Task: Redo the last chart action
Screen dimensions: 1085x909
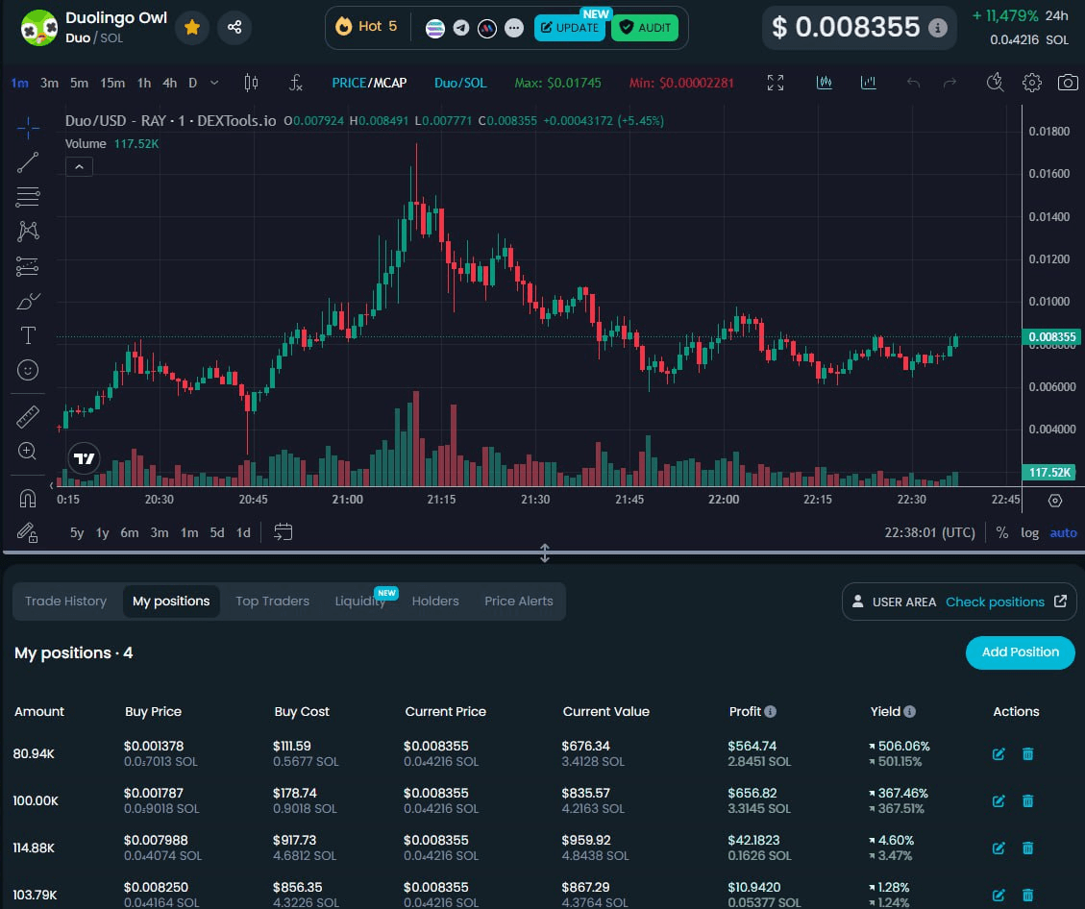Action: click(x=950, y=83)
